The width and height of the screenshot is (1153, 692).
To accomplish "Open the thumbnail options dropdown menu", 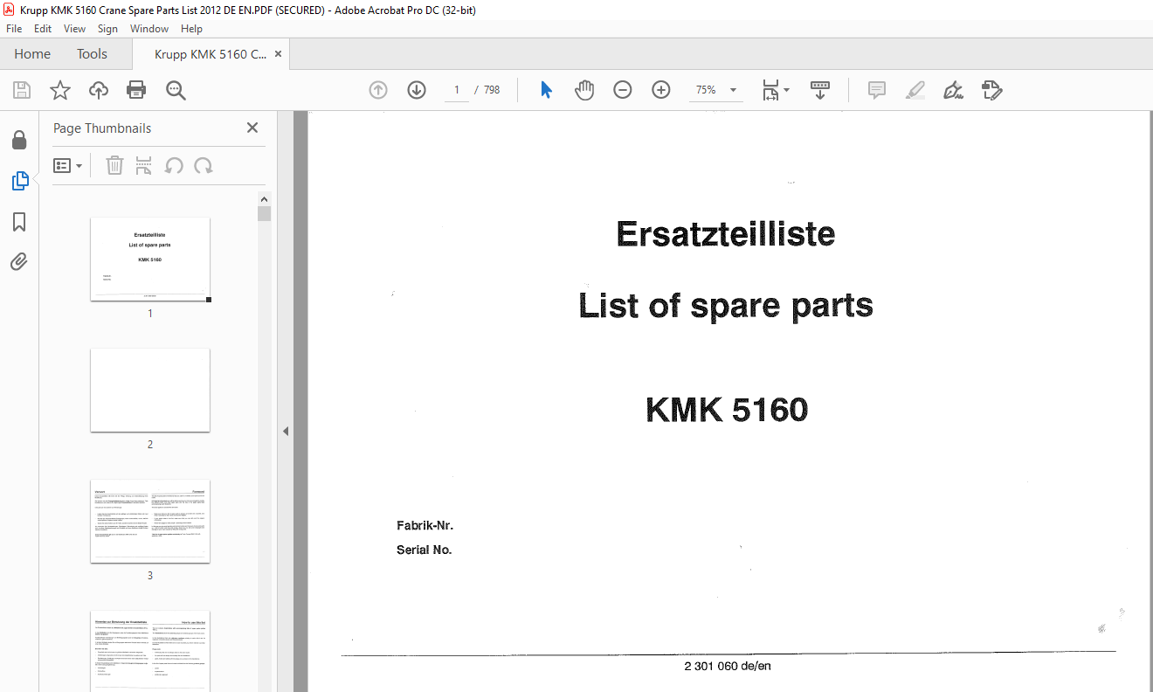I will click(x=68, y=165).
